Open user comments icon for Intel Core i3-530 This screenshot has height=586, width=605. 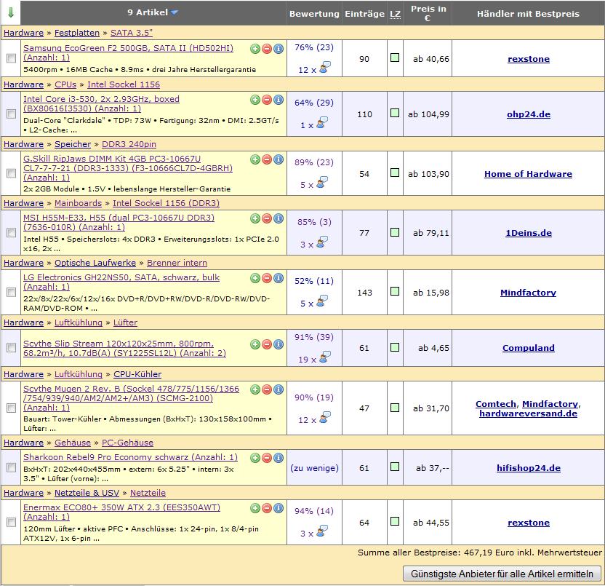(322, 122)
